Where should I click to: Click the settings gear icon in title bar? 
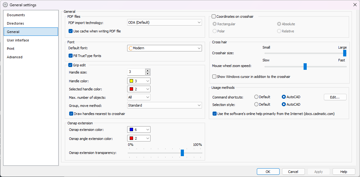5,5
